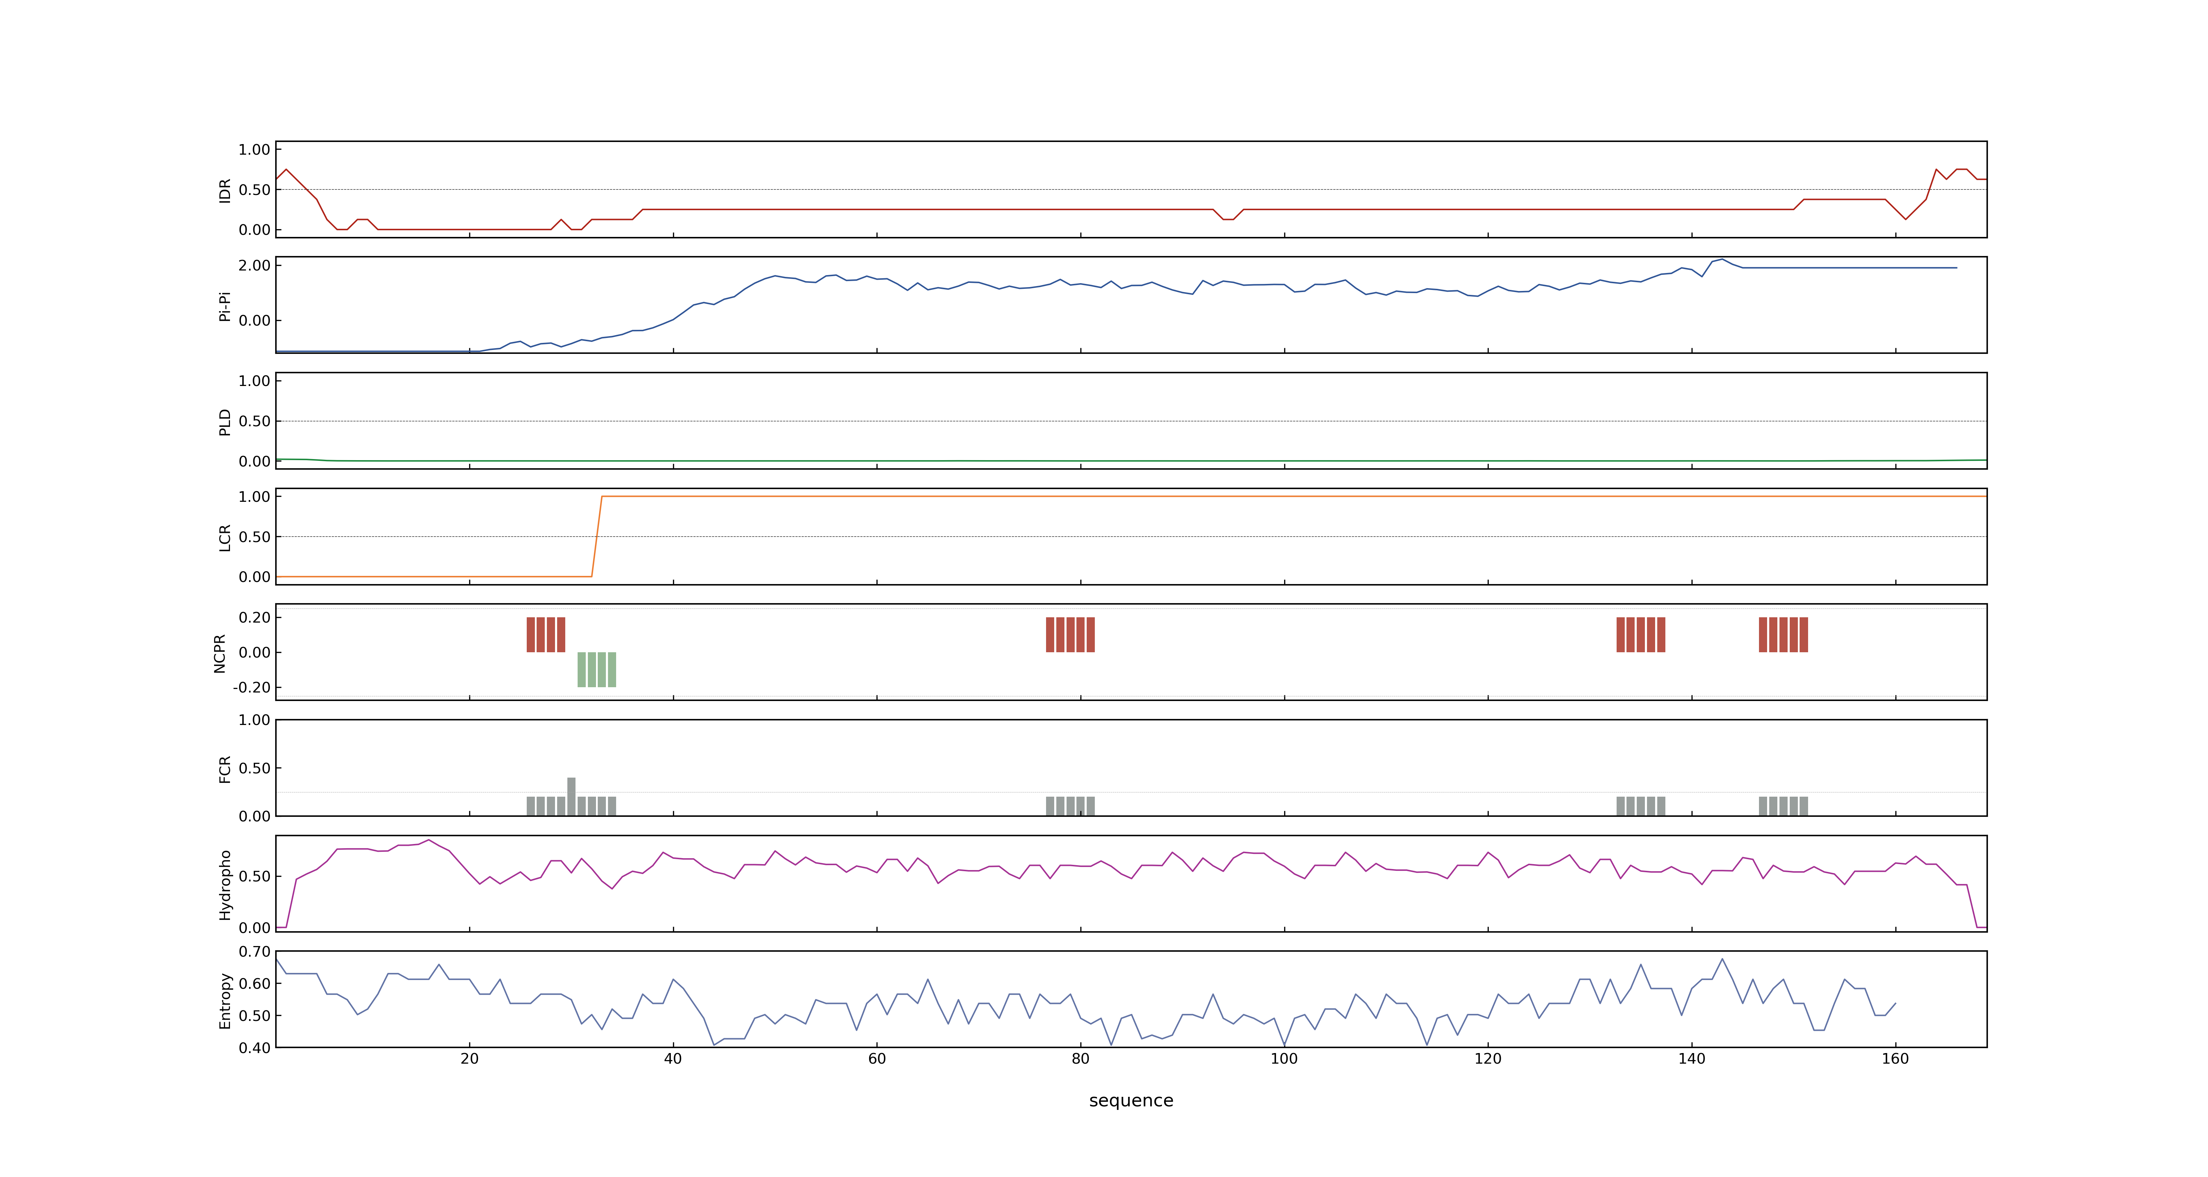Click the "1.00" tick of FCR panel
This screenshot has height=1177, width=2208.
(x=255, y=720)
